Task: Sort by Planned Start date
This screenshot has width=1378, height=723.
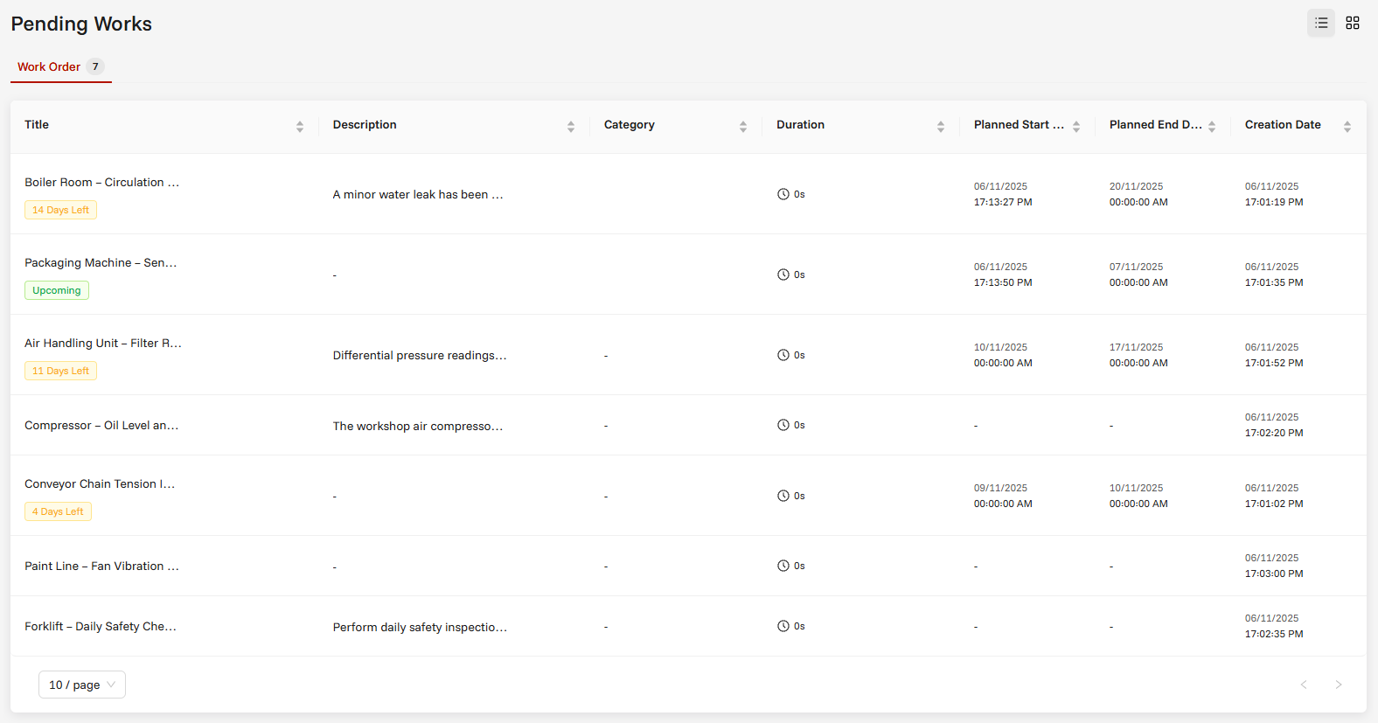Action: coord(1076,127)
